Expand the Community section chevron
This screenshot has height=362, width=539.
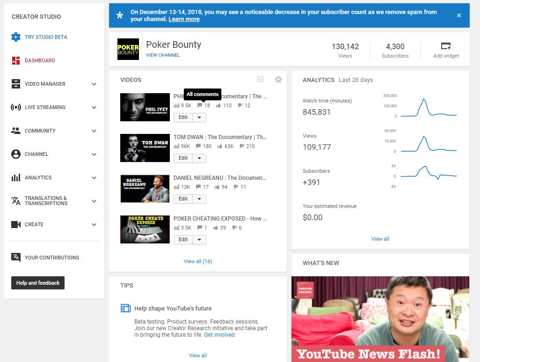(94, 131)
